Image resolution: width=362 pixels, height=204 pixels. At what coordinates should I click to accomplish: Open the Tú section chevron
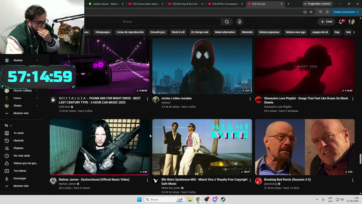click(x=11, y=126)
